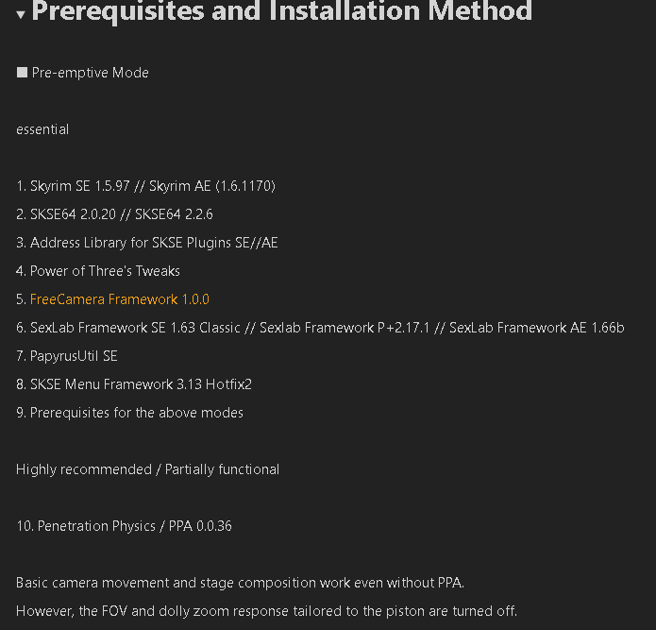
Task: Click the Sexlab Framework P+2.17.1 text
Action: (x=345, y=328)
